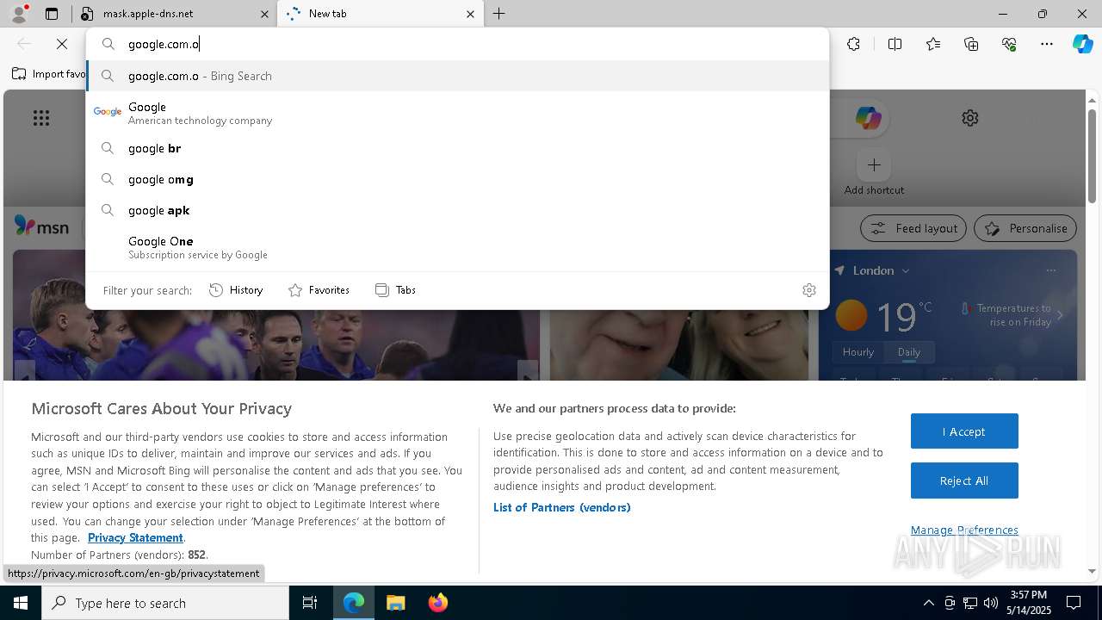Click the page vertical scrollbar
The height and width of the screenshot is (620, 1102).
click(x=1092, y=156)
